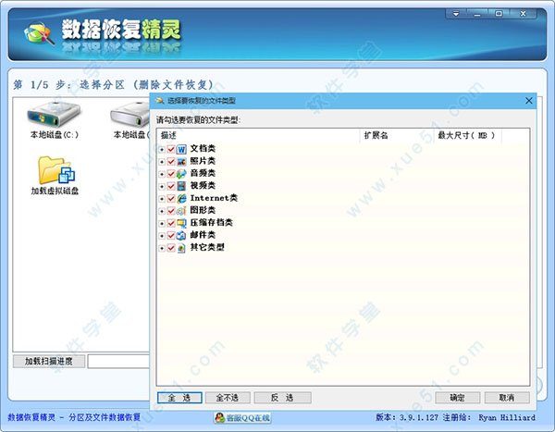Click the Internet type browser icon
The width and height of the screenshot is (555, 432).
(182, 199)
